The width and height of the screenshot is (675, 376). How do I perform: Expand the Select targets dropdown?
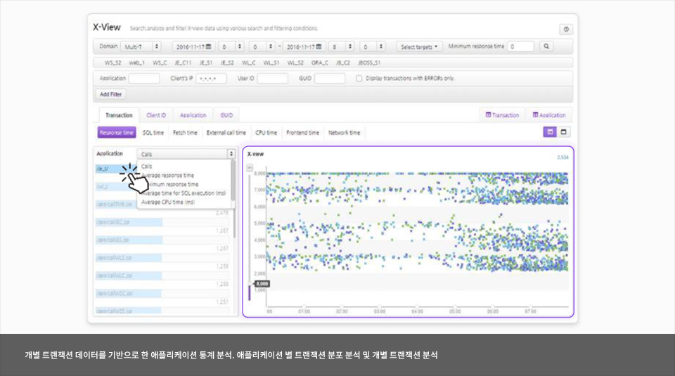point(420,47)
